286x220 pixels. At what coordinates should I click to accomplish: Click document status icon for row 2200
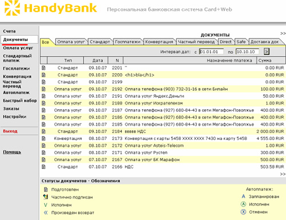click(43, 75)
